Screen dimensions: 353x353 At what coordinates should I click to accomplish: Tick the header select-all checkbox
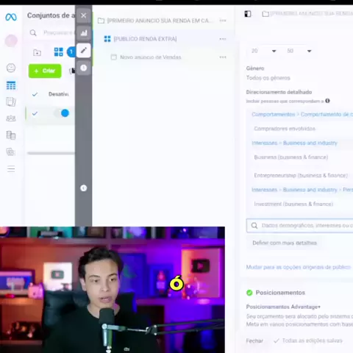point(35,94)
